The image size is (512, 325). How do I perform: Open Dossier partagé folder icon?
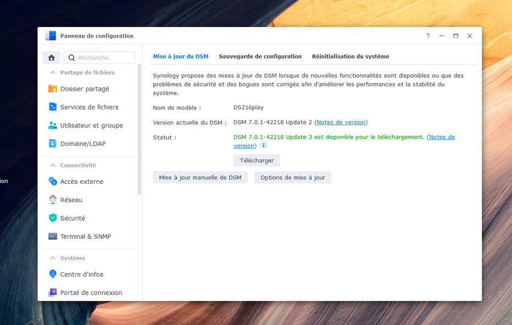pyautogui.click(x=53, y=89)
